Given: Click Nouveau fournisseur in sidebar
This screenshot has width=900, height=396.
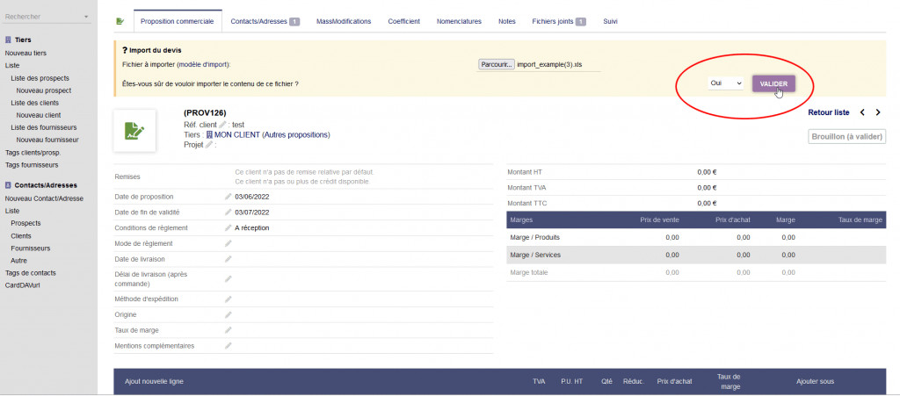Looking at the screenshot, I should [47, 140].
